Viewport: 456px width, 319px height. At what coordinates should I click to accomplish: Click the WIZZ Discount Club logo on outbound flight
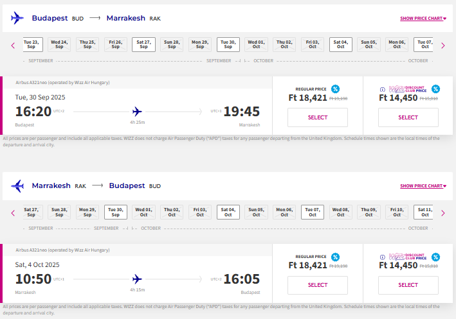408,89
